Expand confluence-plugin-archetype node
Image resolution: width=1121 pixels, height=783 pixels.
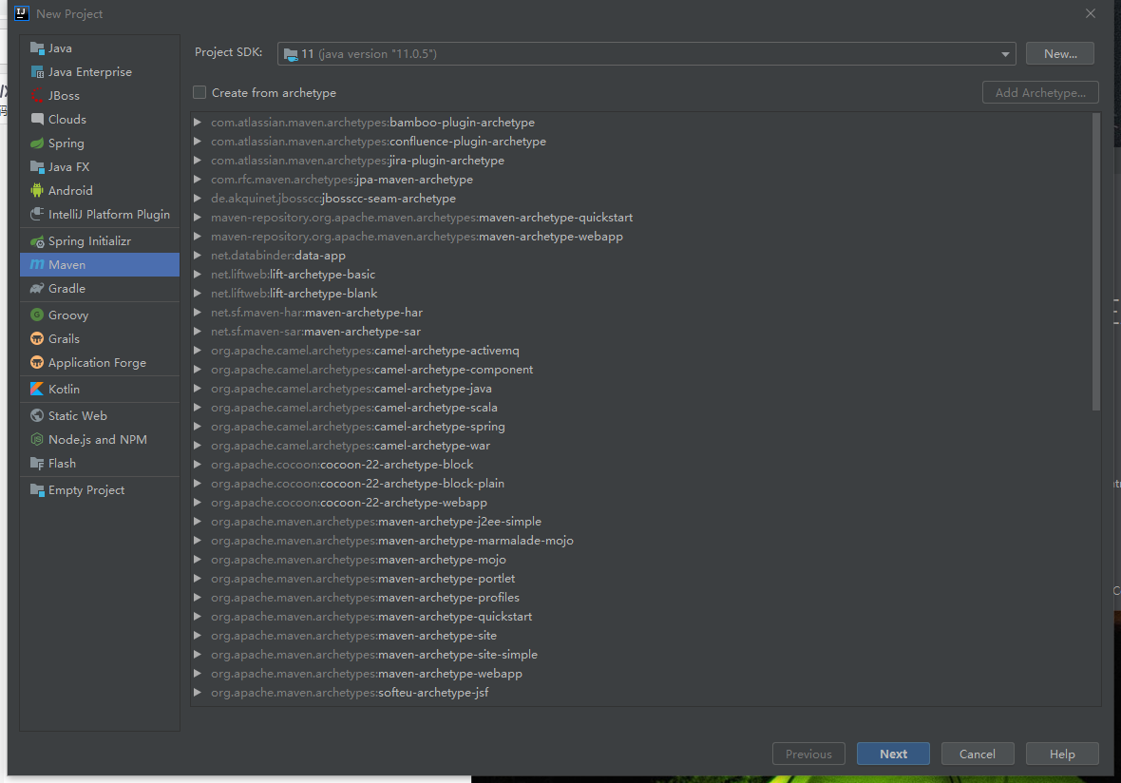198,142
